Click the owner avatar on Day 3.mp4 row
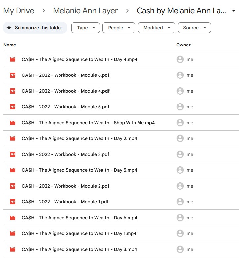The width and height of the screenshot is (239, 268). coord(180,249)
